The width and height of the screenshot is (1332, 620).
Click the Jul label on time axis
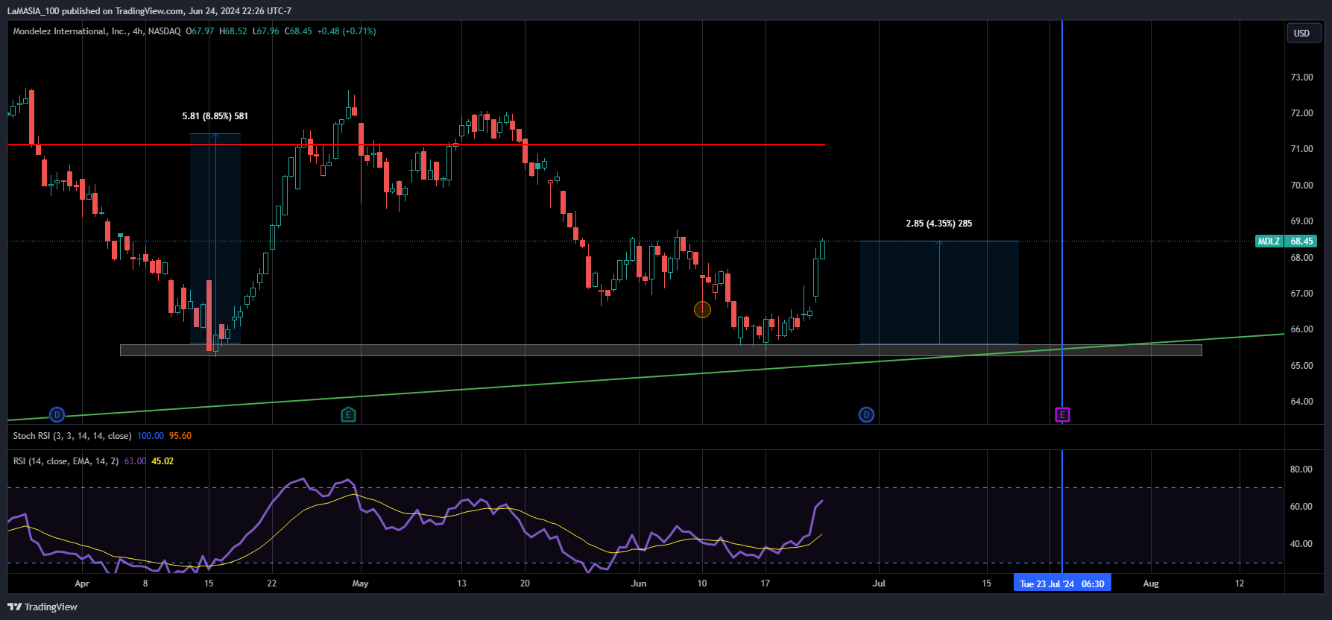pos(879,583)
